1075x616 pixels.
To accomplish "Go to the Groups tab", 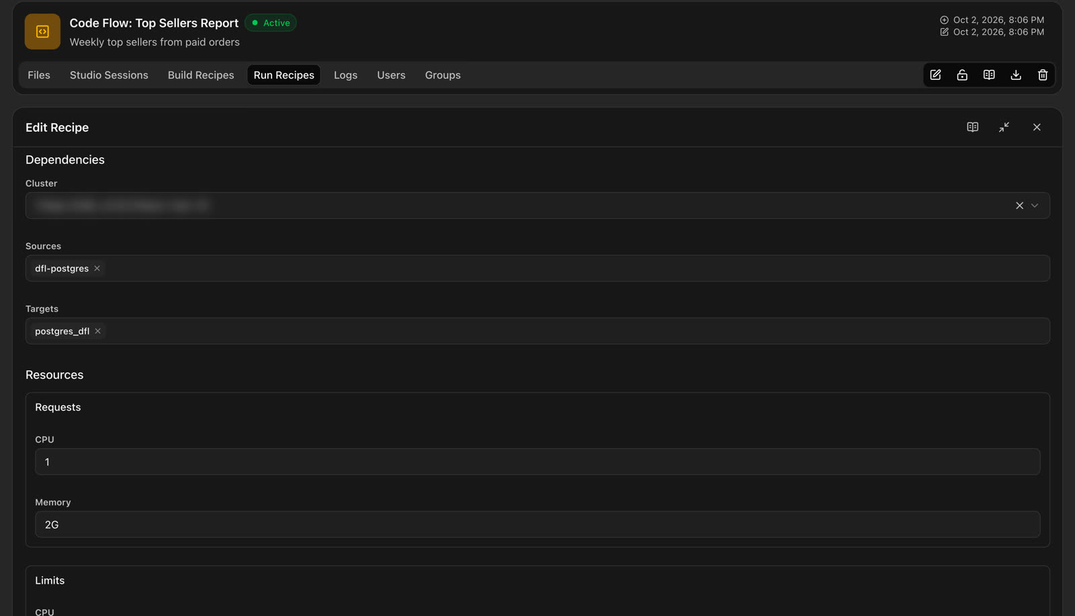I will coord(443,75).
